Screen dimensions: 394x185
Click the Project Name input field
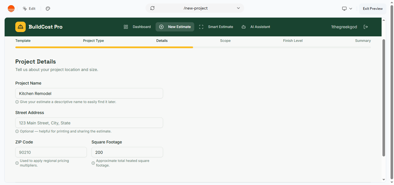tap(89, 93)
